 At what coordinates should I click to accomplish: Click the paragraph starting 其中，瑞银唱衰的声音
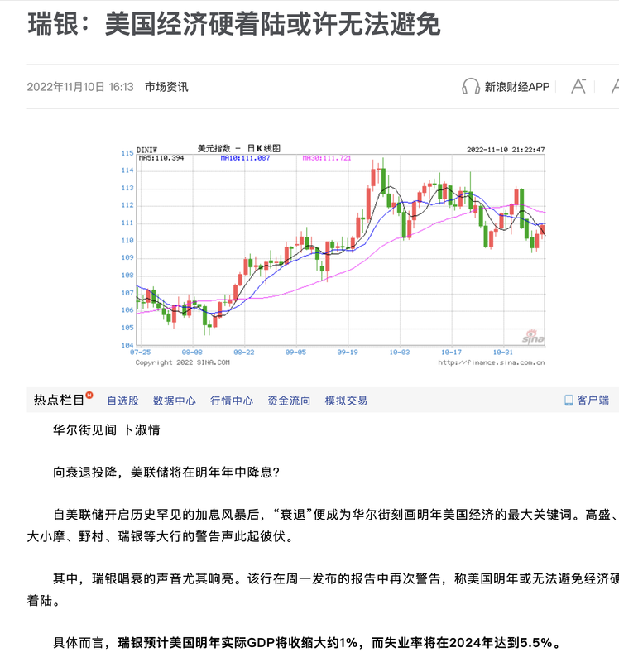pyautogui.click(x=323, y=589)
